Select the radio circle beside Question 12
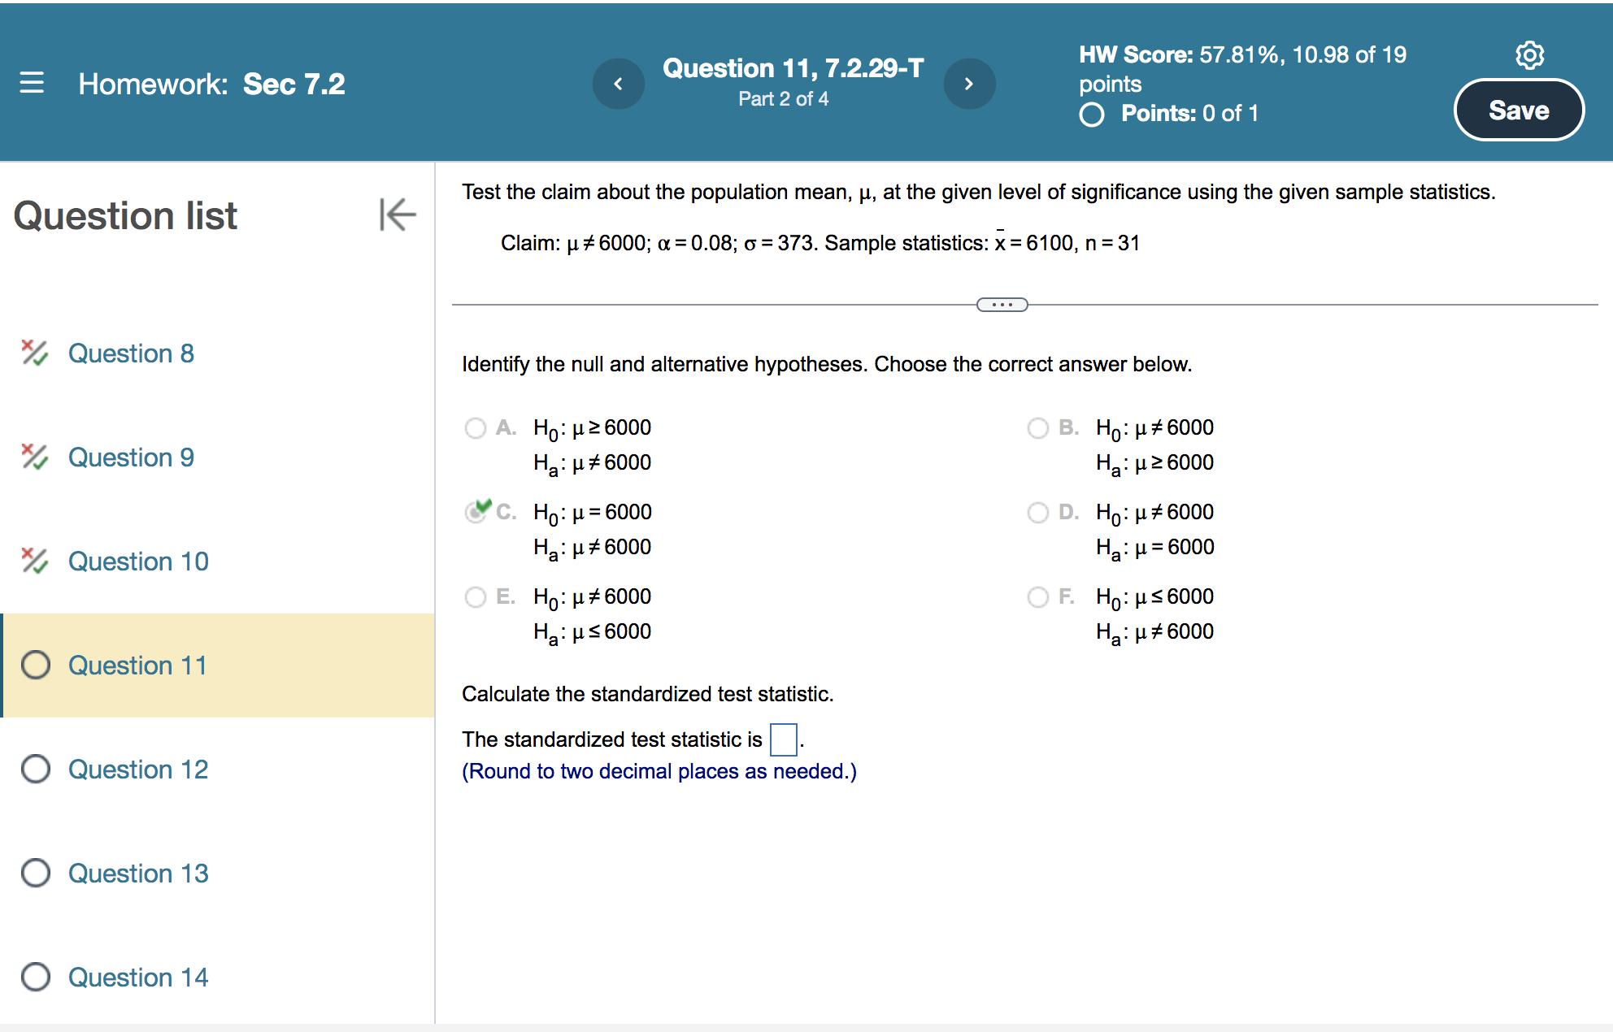This screenshot has height=1032, width=1613. point(35,769)
